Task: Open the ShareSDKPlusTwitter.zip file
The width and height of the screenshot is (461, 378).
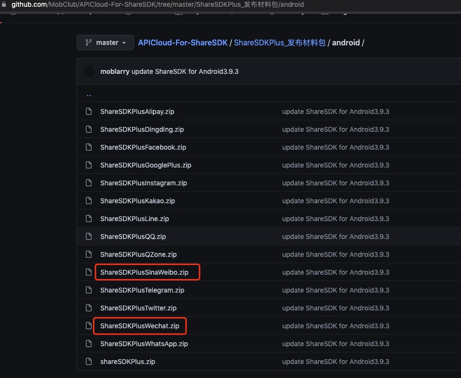Action: [x=138, y=308]
